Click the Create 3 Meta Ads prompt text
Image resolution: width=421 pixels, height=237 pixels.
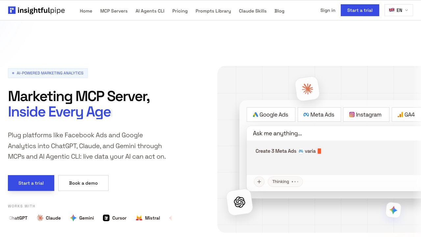click(x=276, y=151)
